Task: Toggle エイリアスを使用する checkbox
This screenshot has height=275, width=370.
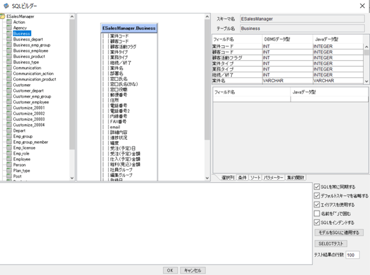Action: click(x=317, y=204)
